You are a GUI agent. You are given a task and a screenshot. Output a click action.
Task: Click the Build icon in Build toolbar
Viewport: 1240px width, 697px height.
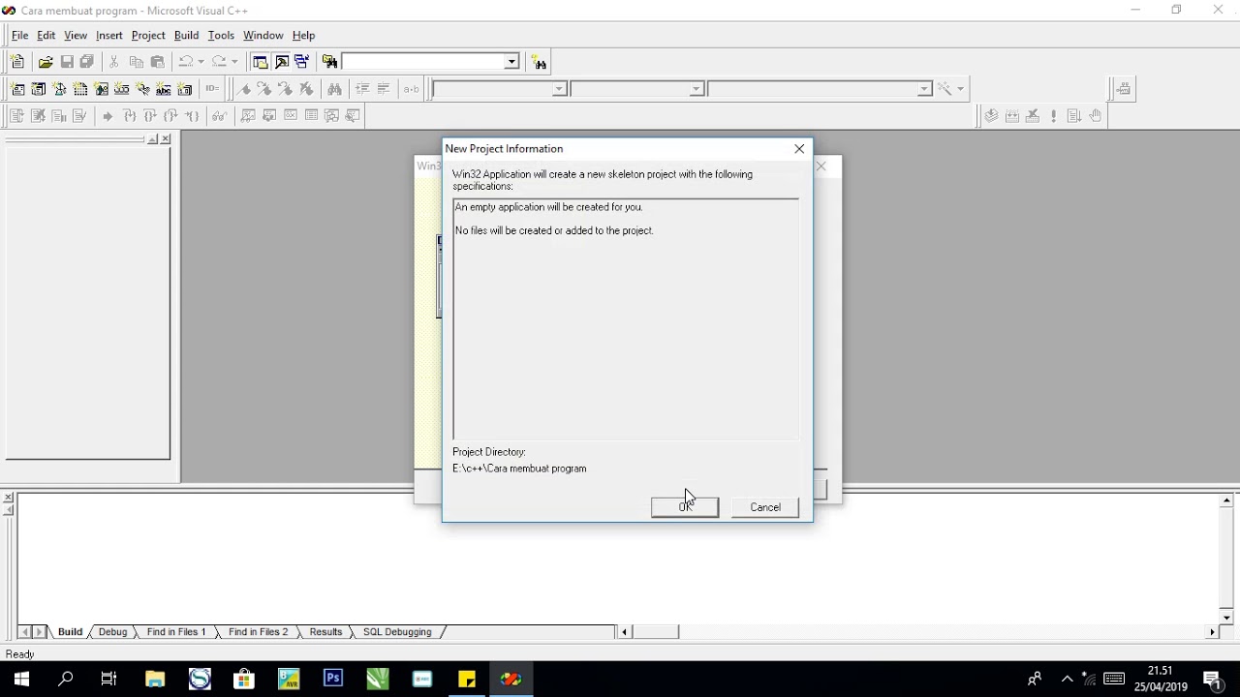click(x=1012, y=116)
